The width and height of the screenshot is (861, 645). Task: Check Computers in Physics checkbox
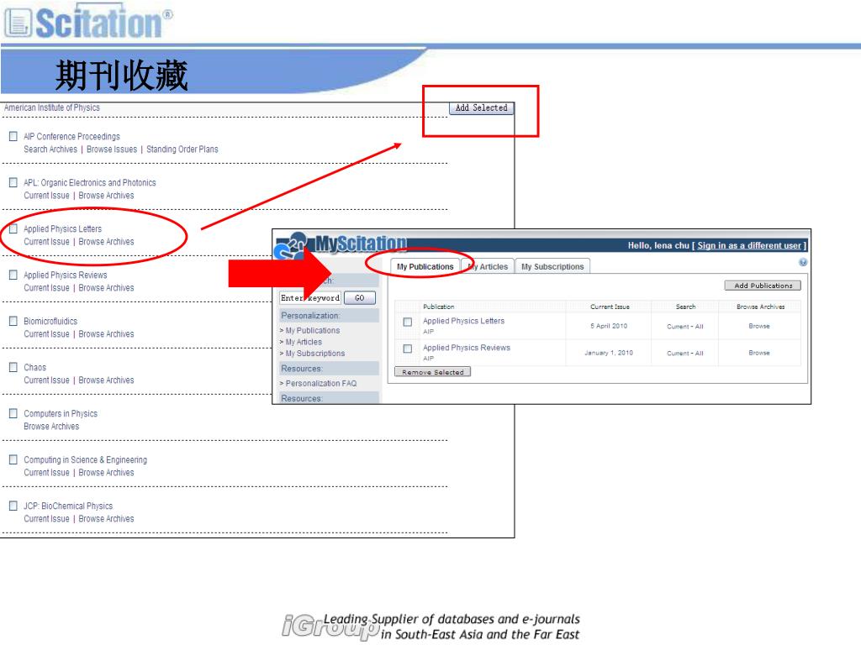(13, 413)
